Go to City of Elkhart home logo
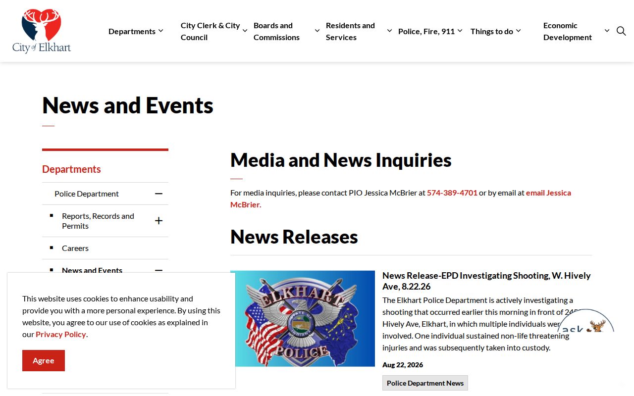Screen dimensions: 634x396 pyautogui.click(x=42, y=31)
